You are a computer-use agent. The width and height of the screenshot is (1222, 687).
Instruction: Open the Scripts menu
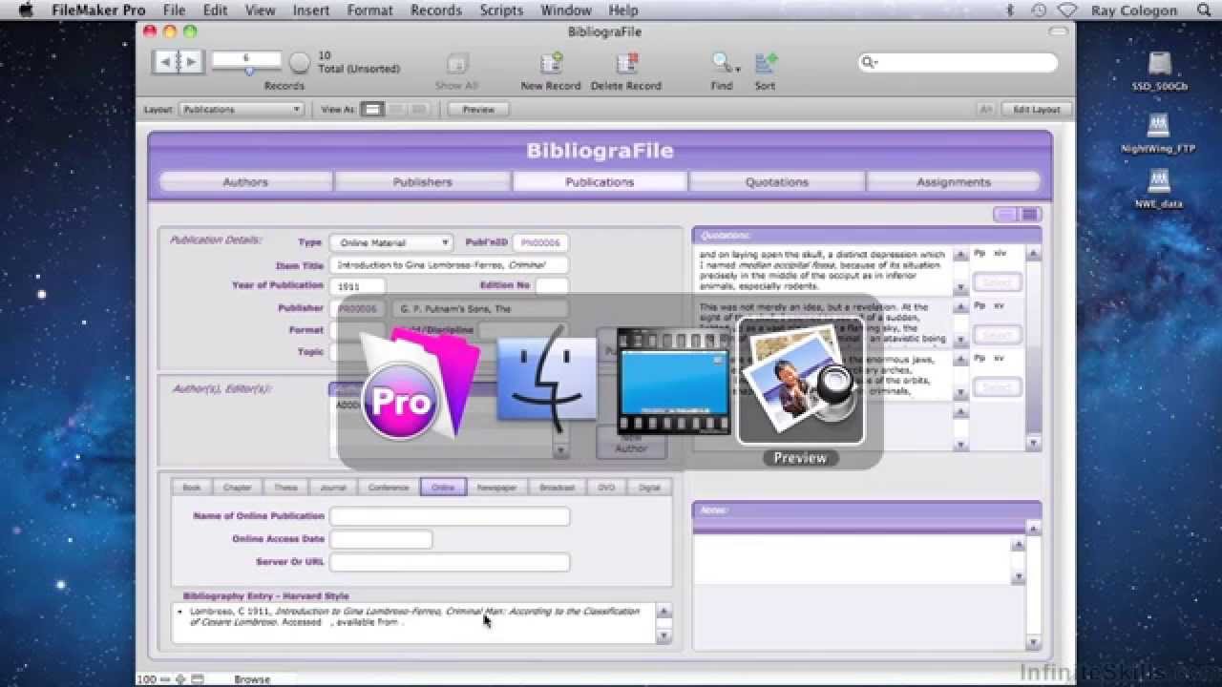tap(501, 10)
